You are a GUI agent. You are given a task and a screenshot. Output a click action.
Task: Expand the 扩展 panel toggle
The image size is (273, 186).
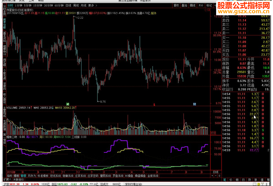(7, 180)
